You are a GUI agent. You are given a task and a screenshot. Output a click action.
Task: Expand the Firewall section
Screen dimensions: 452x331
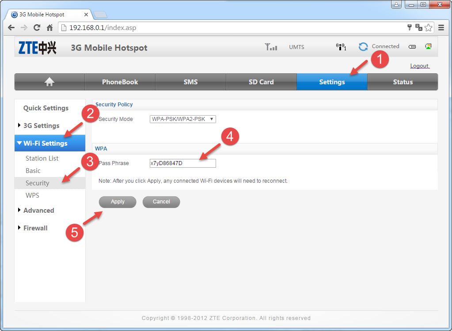tap(35, 228)
